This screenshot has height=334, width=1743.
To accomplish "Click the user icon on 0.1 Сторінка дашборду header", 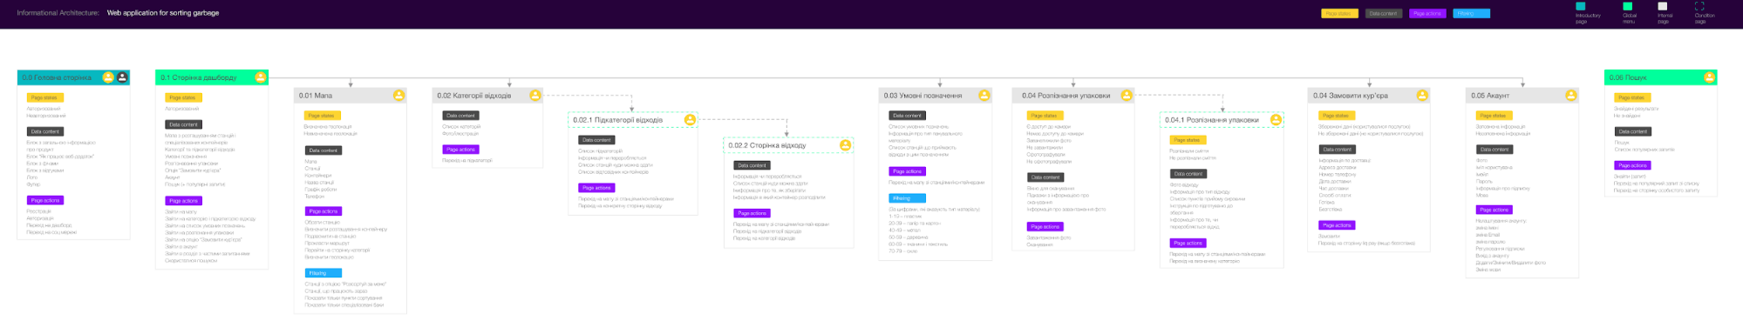I will point(260,77).
